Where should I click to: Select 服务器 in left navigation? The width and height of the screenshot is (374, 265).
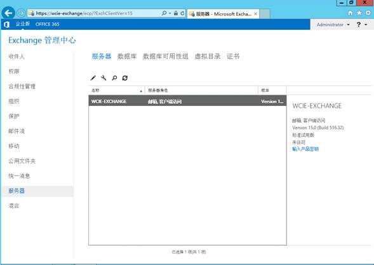pos(37,191)
